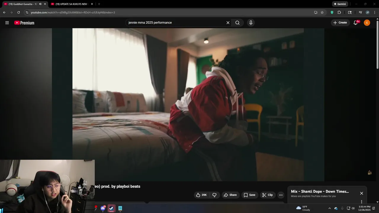379x213 pixels.
Task: Create a clip from the video
Action: (x=267, y=195)
